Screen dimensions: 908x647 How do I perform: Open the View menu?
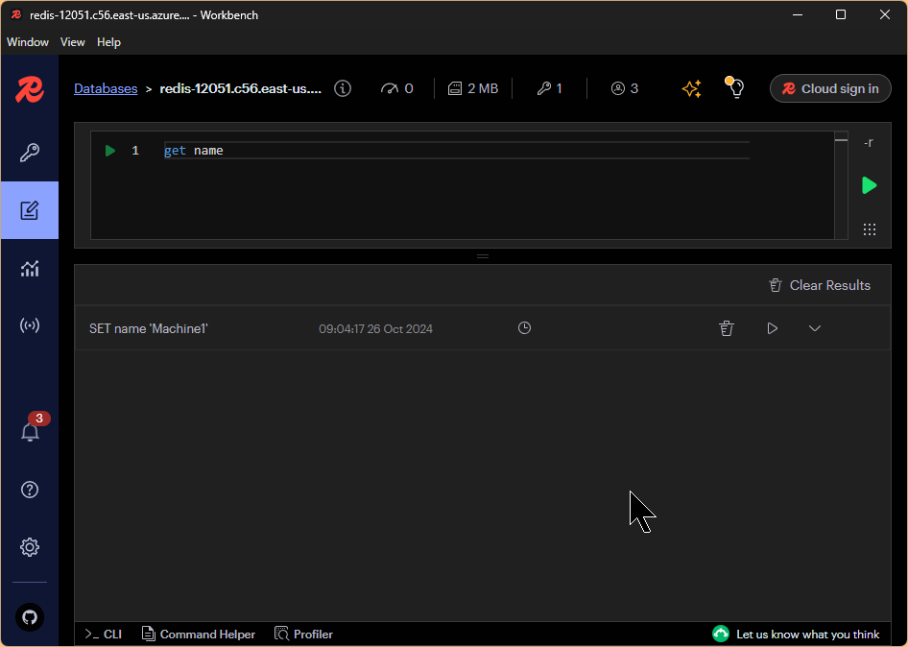pyautogui.click(x=73, y=42)
